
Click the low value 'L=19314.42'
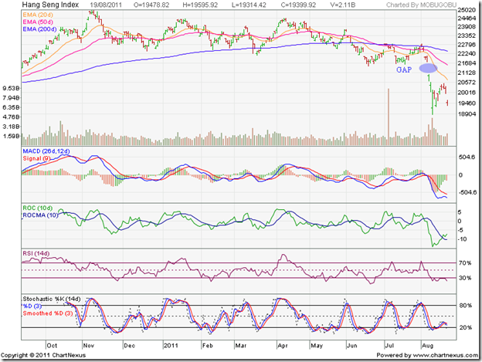(x=249, y=5)
